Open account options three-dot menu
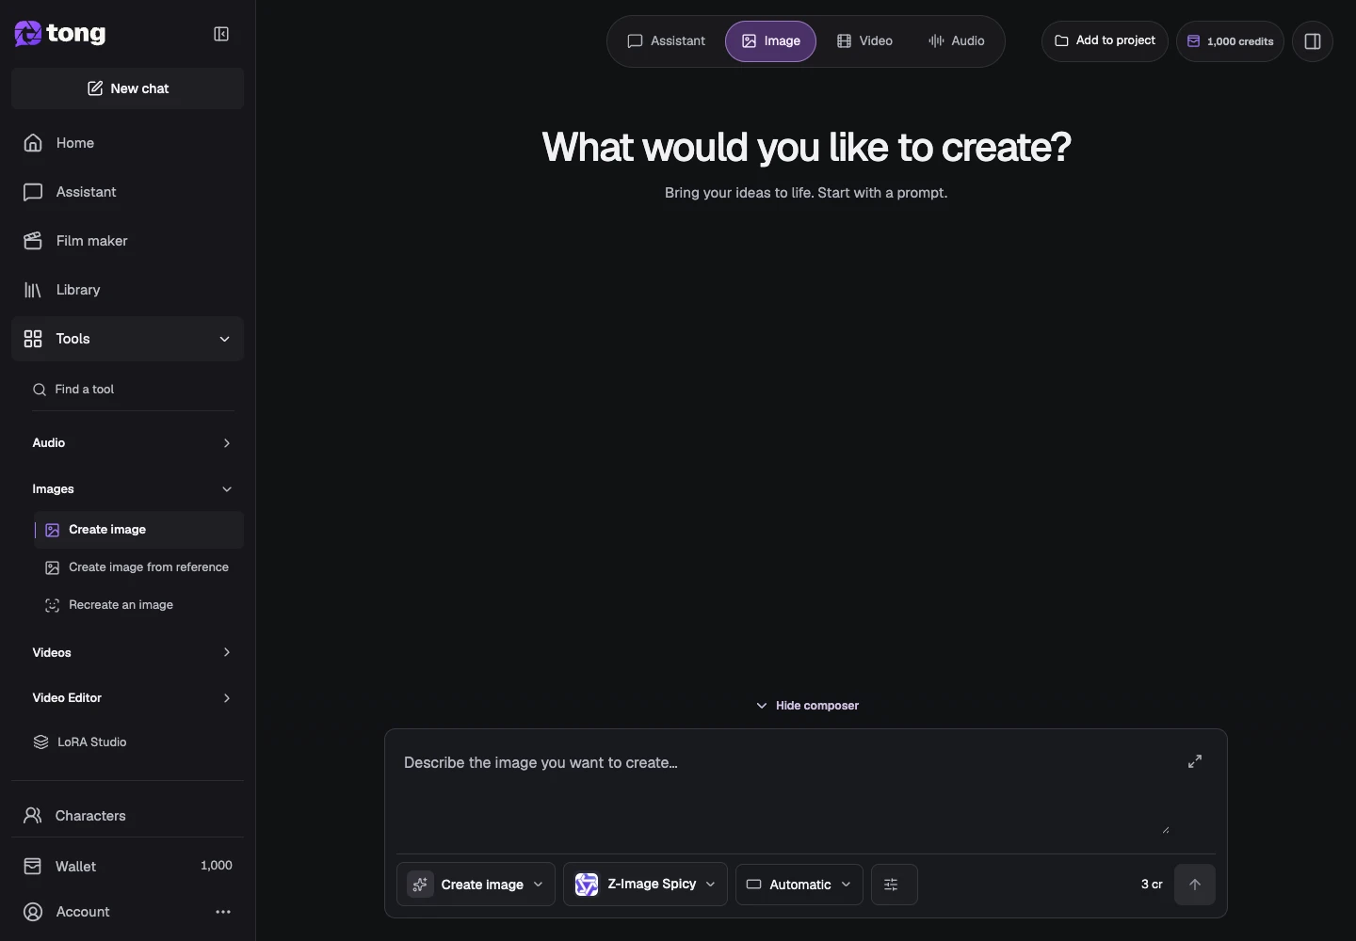This screenshot has width=1356, height=941. pos(223,912)
